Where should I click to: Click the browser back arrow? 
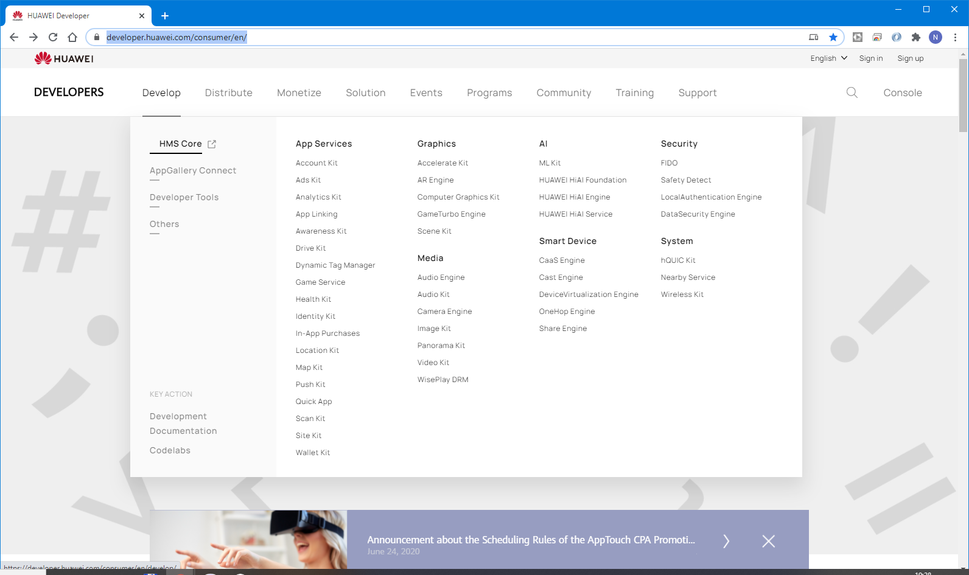click(14, 37)
